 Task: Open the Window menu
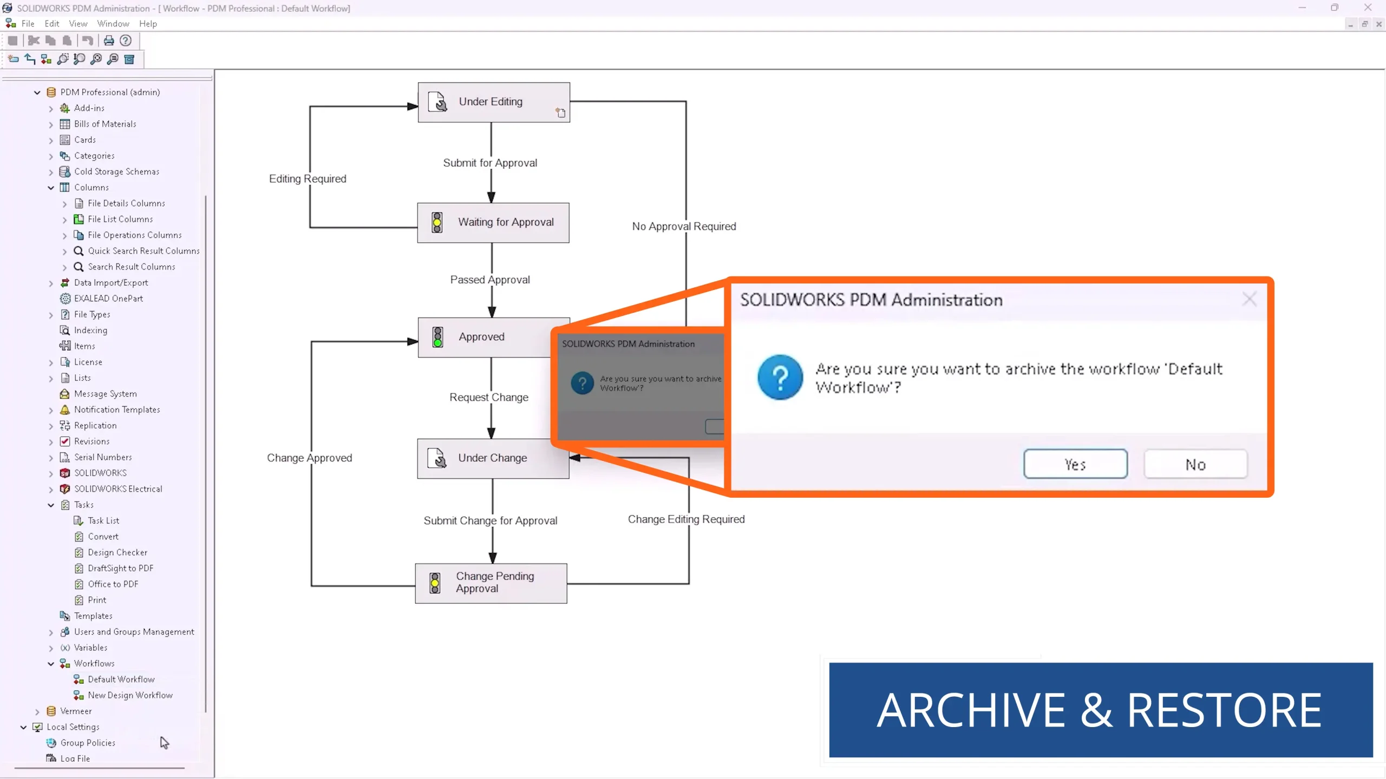coord(113,23)
